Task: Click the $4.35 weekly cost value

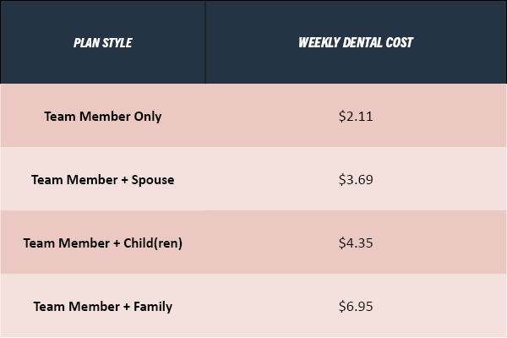Action: [x=356, y=243]
